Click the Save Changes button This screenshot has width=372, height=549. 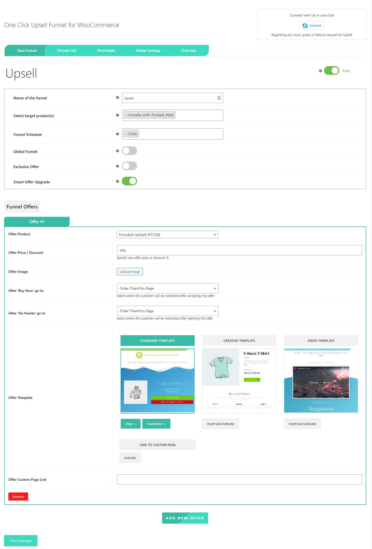pyautogui.click(x=21, y=541)
